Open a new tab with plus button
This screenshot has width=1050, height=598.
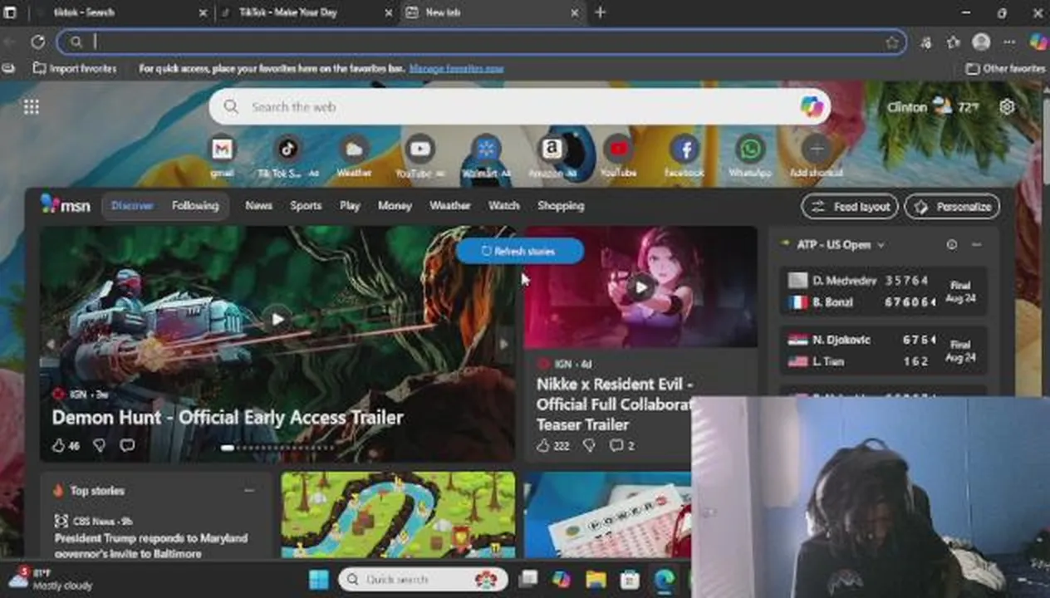(x=600, y=12)
